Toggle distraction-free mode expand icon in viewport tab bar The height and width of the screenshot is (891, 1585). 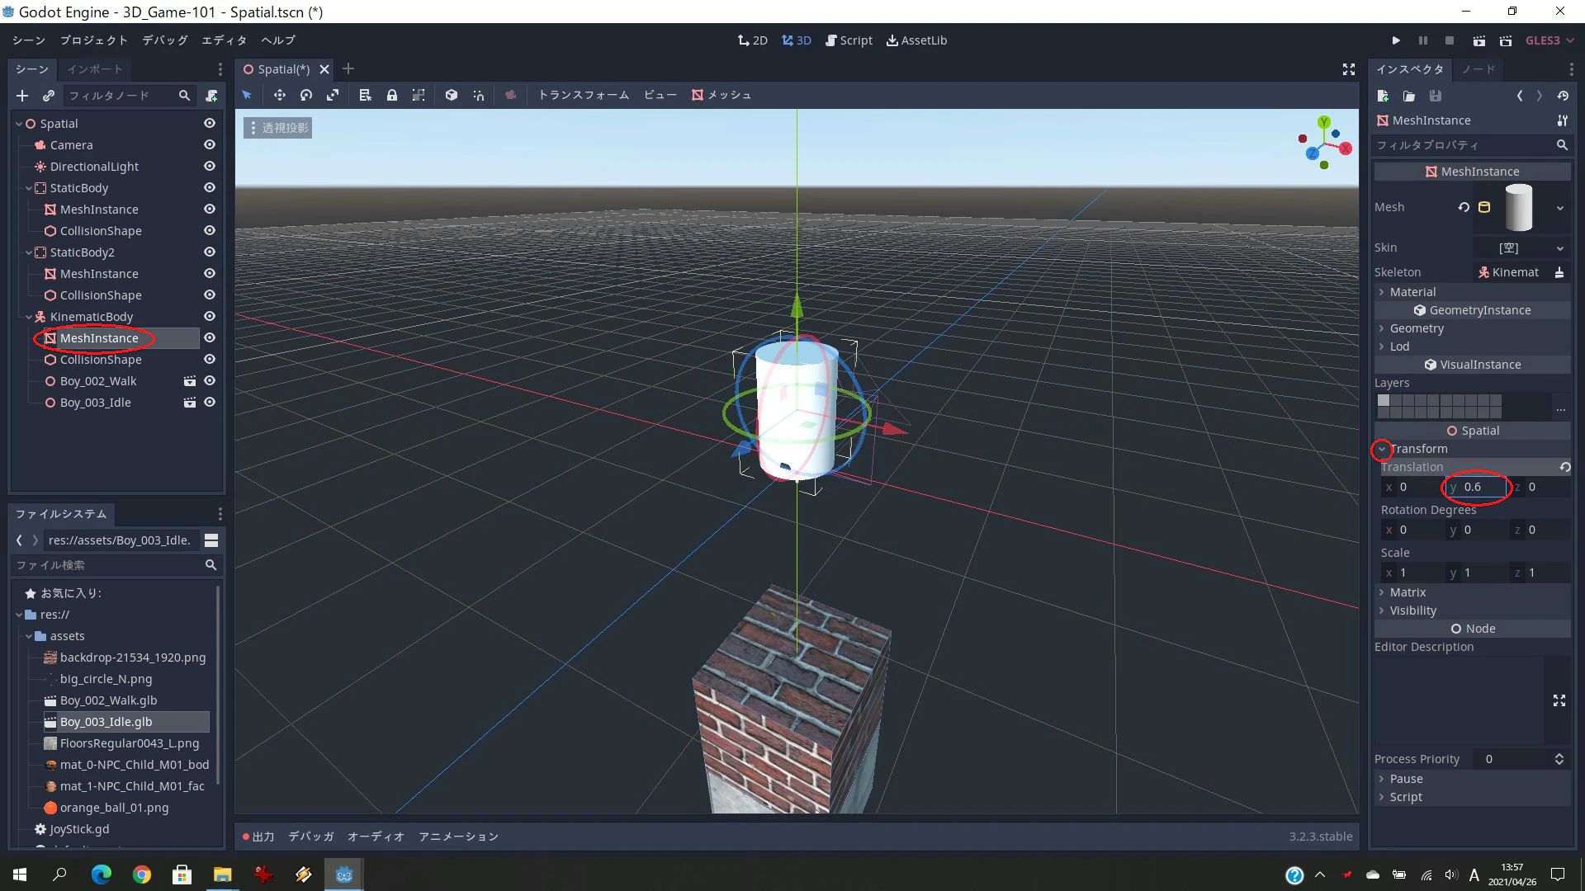point(1348,69)
